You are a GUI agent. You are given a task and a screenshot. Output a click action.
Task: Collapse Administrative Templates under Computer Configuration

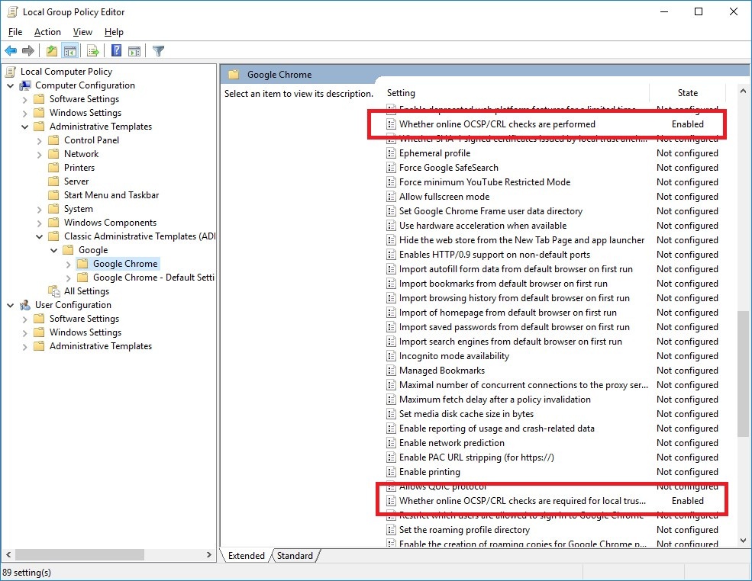(24, 127)
